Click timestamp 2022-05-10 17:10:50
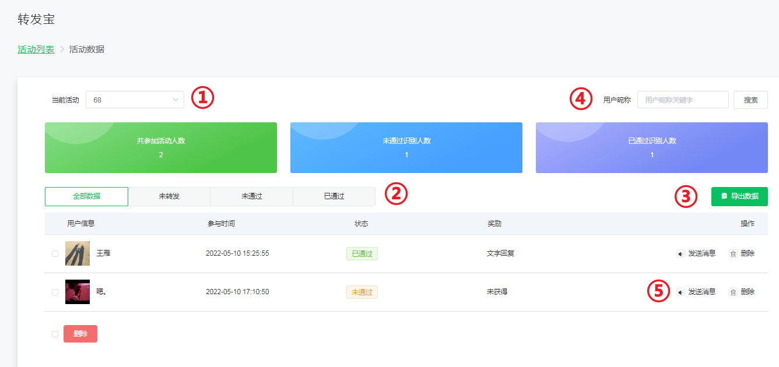This screenshot has height=367, width=779. (x=237, y=292)
